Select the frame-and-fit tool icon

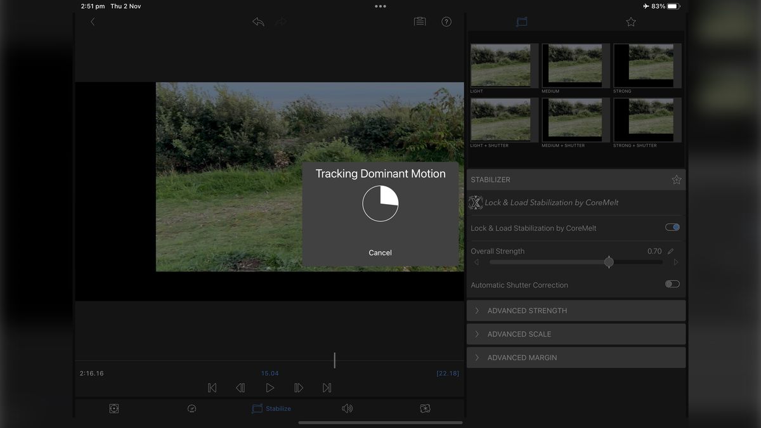114,408
